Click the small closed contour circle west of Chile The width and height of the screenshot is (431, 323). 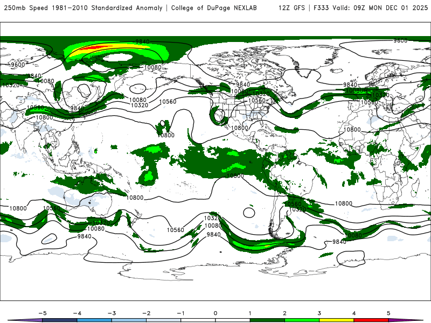point(249,212)
